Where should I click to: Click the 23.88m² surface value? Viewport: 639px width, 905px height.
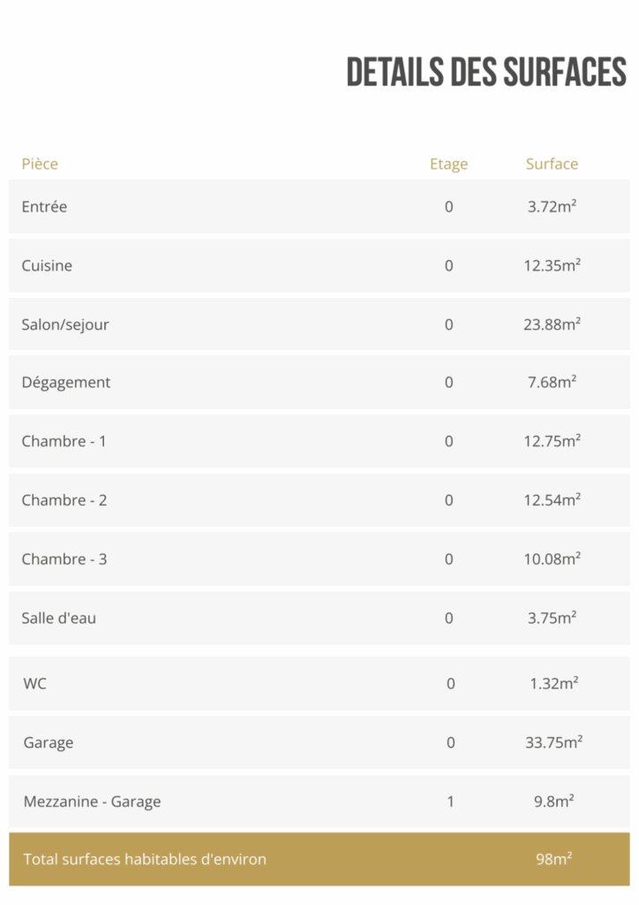[x=552, y=324]
